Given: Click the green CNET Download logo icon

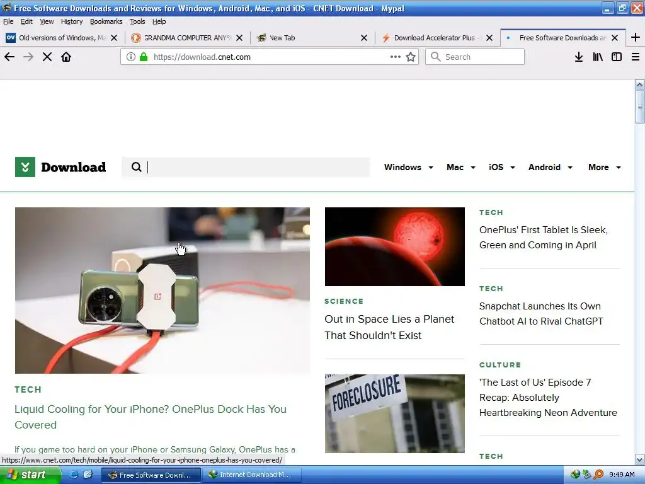Looking at the screenshot, I should click(25, 167).
